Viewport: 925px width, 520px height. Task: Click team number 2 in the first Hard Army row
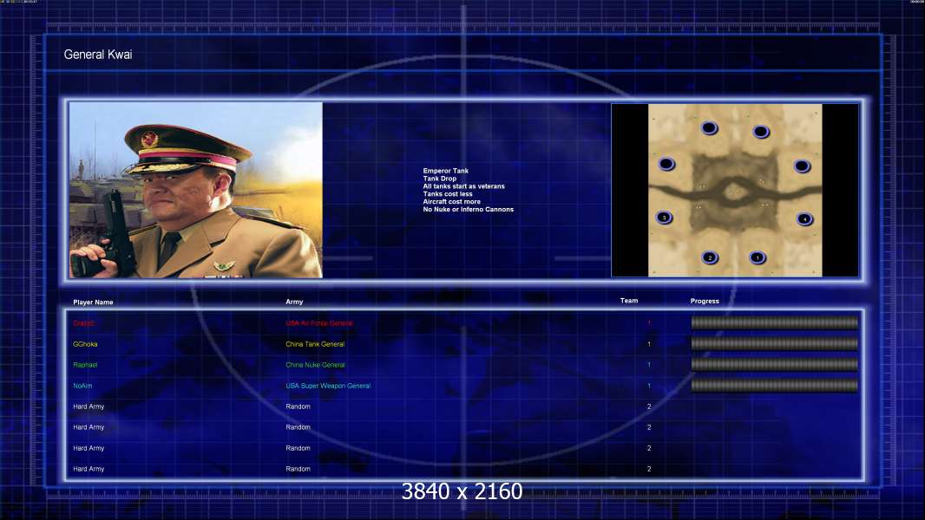pos(649,406)
